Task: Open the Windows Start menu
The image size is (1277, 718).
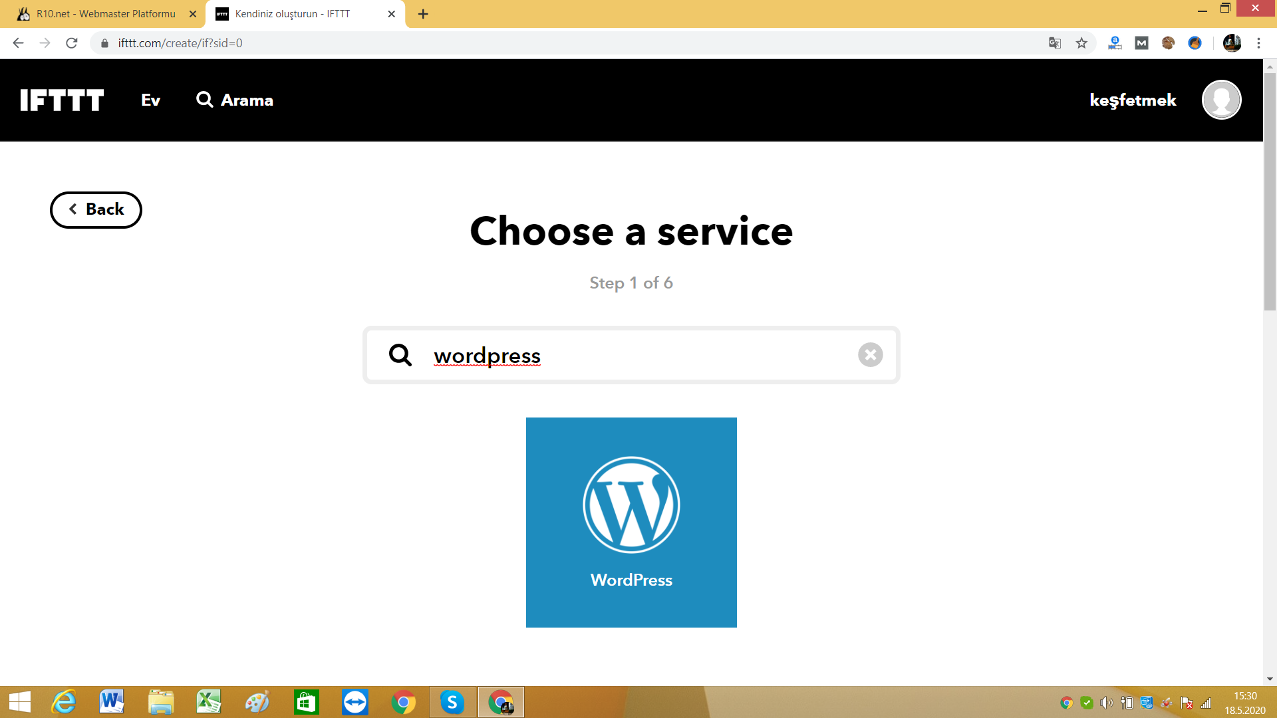Action: click(x=20, y=702)
